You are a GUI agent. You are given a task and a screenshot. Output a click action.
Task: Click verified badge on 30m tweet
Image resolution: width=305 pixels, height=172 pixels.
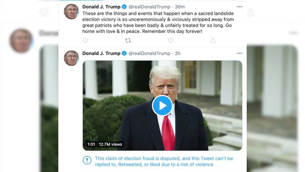(x=124, y=6)
